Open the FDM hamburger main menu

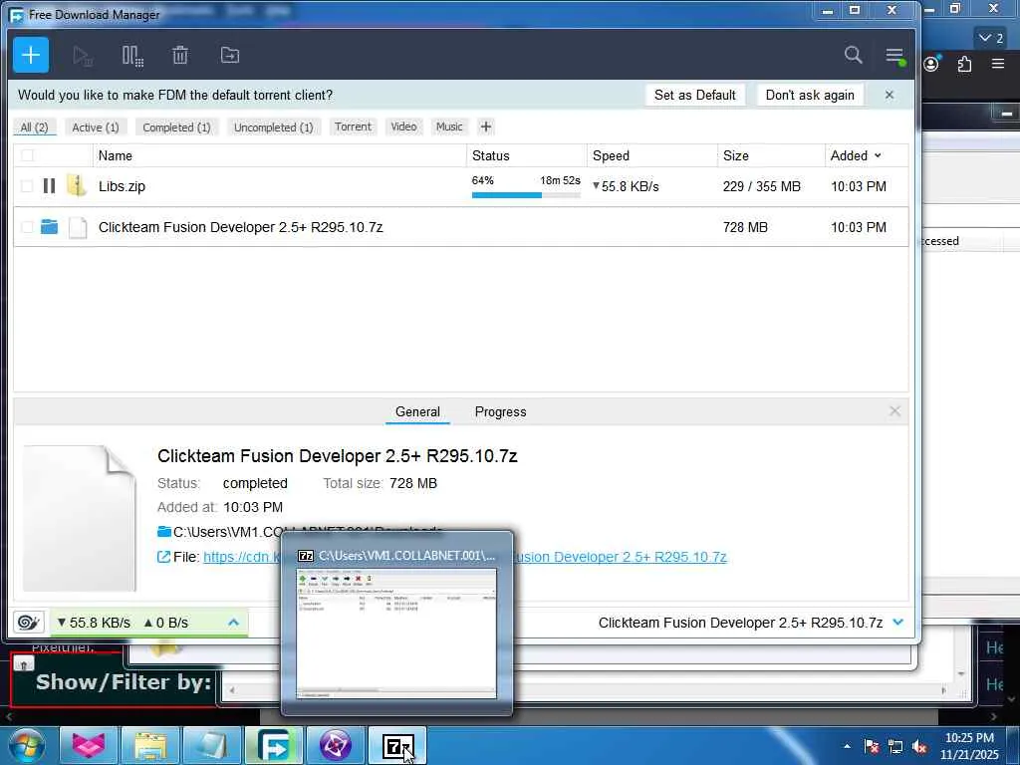895,56
